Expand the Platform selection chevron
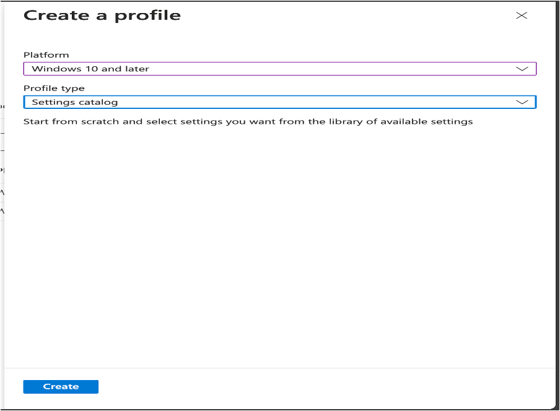The image size is (560, 411). pyautogui.click(x=522, y=68)
